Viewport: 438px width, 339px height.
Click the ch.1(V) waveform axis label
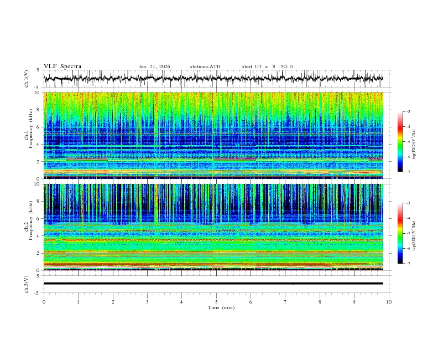coord(27,79)
